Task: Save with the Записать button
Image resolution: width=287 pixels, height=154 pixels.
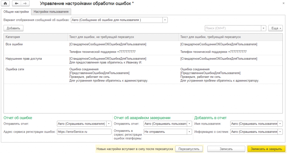Action: 226,149
